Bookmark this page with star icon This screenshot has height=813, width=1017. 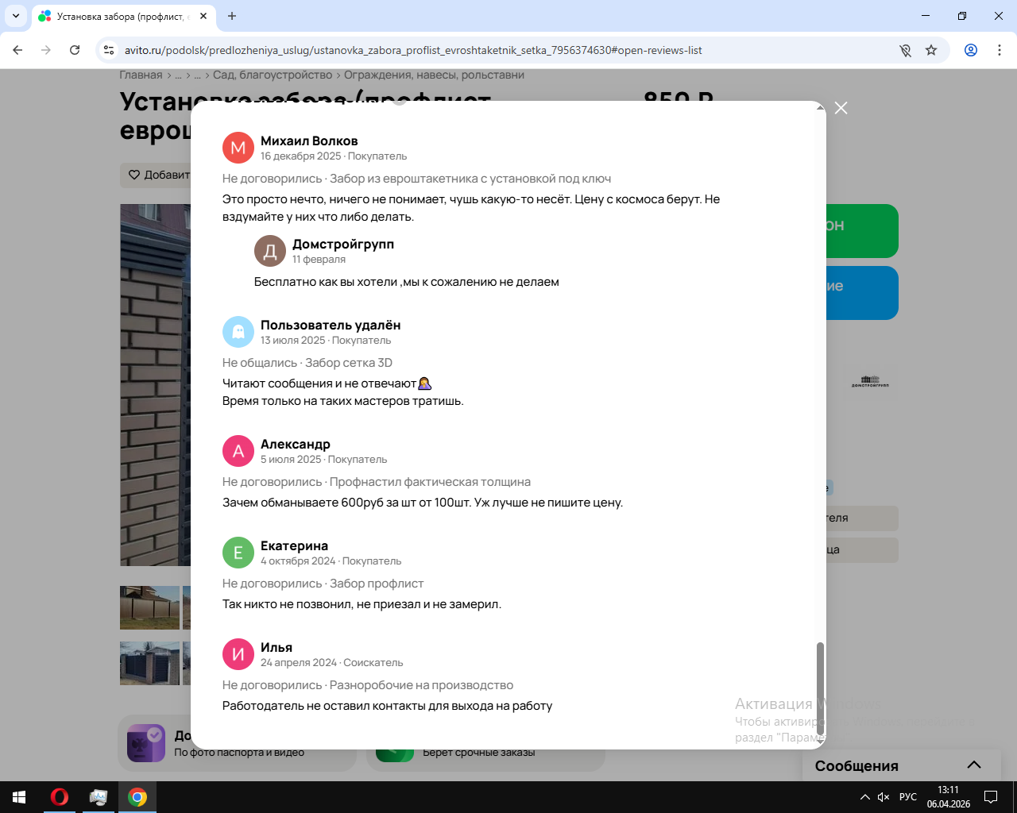931,50
